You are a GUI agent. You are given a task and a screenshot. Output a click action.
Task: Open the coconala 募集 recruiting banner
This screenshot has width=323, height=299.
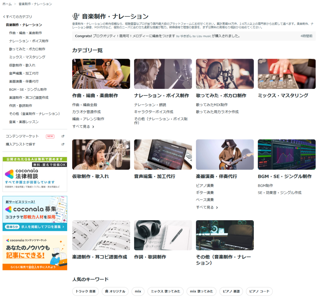(35, 213)
